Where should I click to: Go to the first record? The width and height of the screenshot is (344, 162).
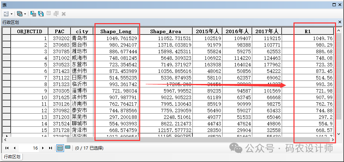coord(7,148)
